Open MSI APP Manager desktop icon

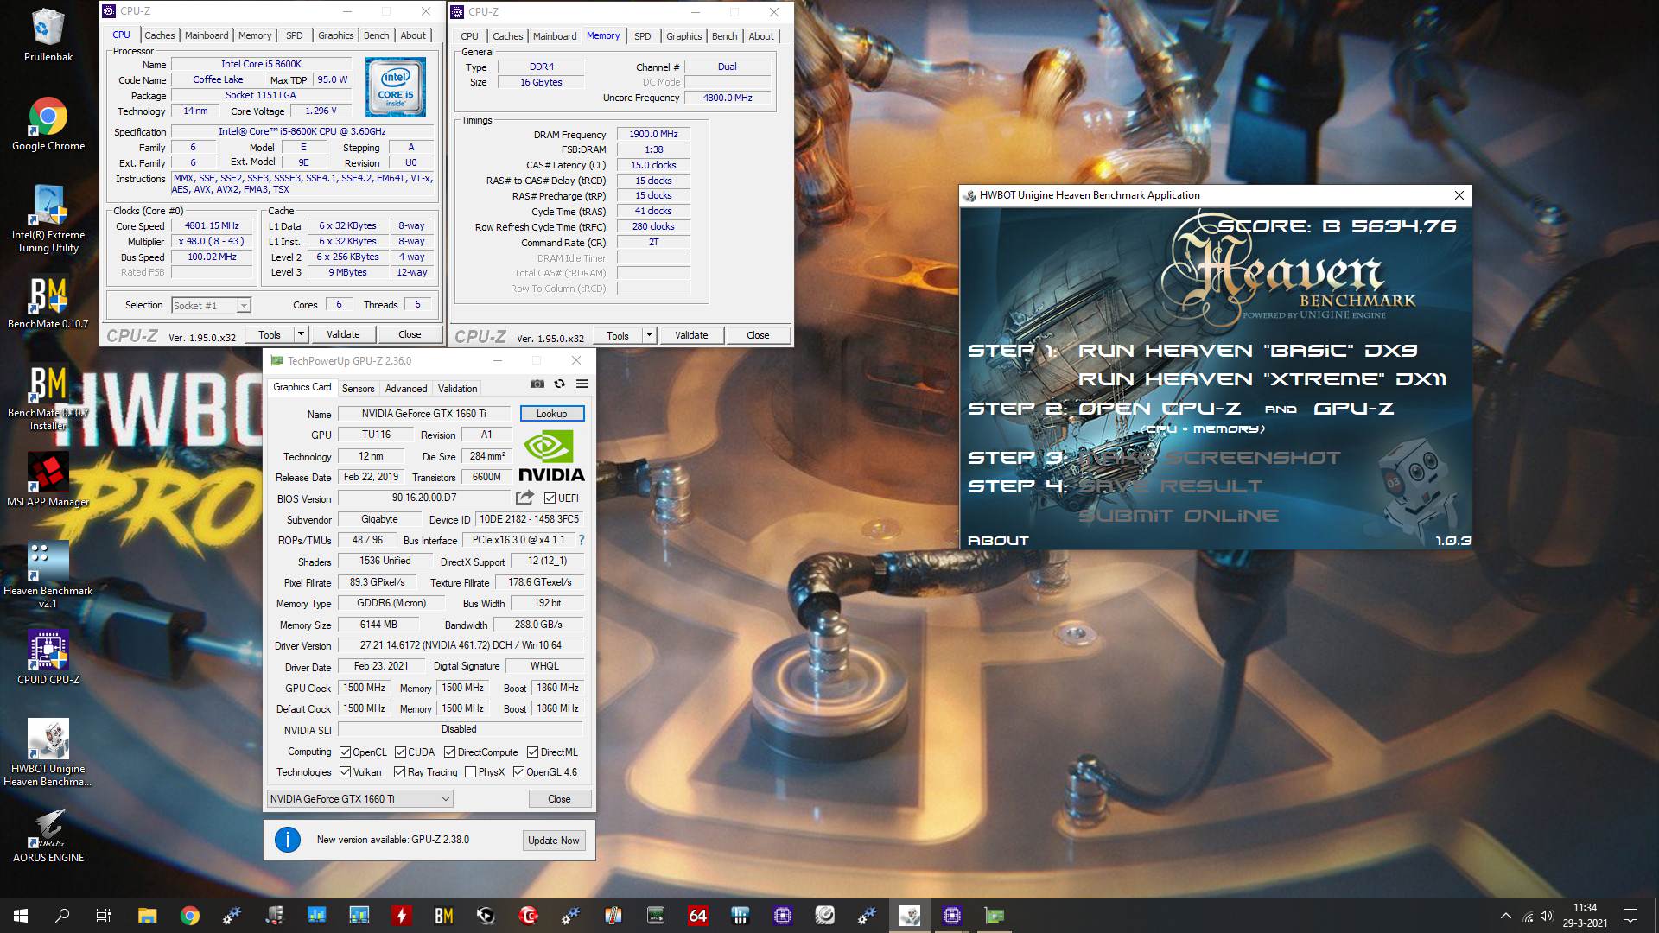(48, 480)
